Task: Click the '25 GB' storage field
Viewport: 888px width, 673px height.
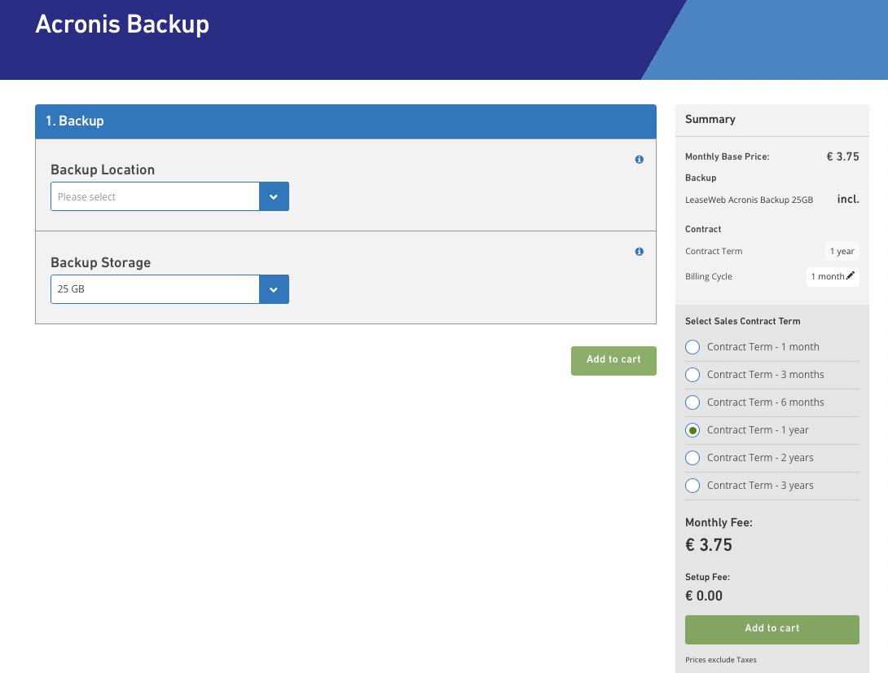Action: (155, 289)
